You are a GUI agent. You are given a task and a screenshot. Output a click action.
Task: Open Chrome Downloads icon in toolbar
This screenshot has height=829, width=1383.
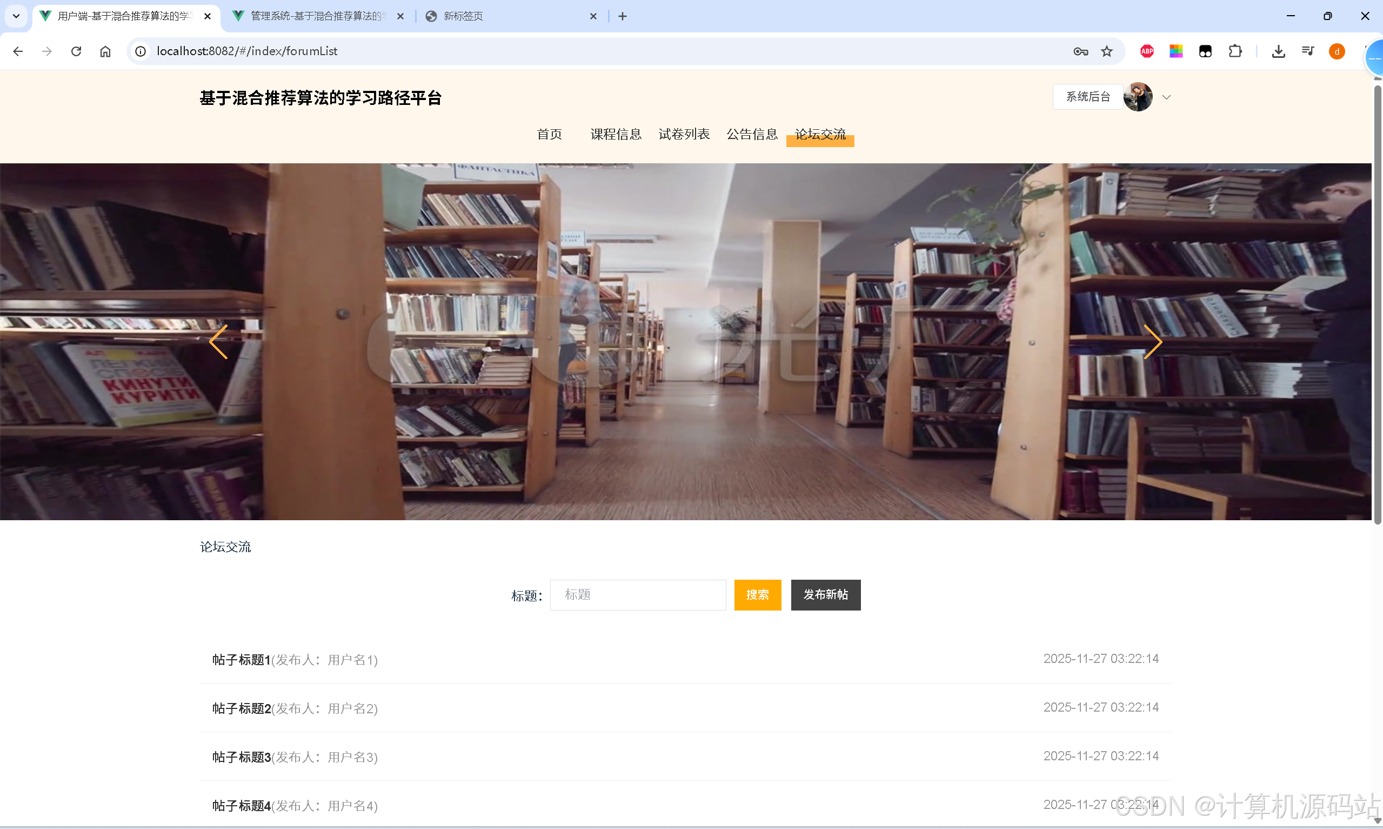(x=1279, y=51)
